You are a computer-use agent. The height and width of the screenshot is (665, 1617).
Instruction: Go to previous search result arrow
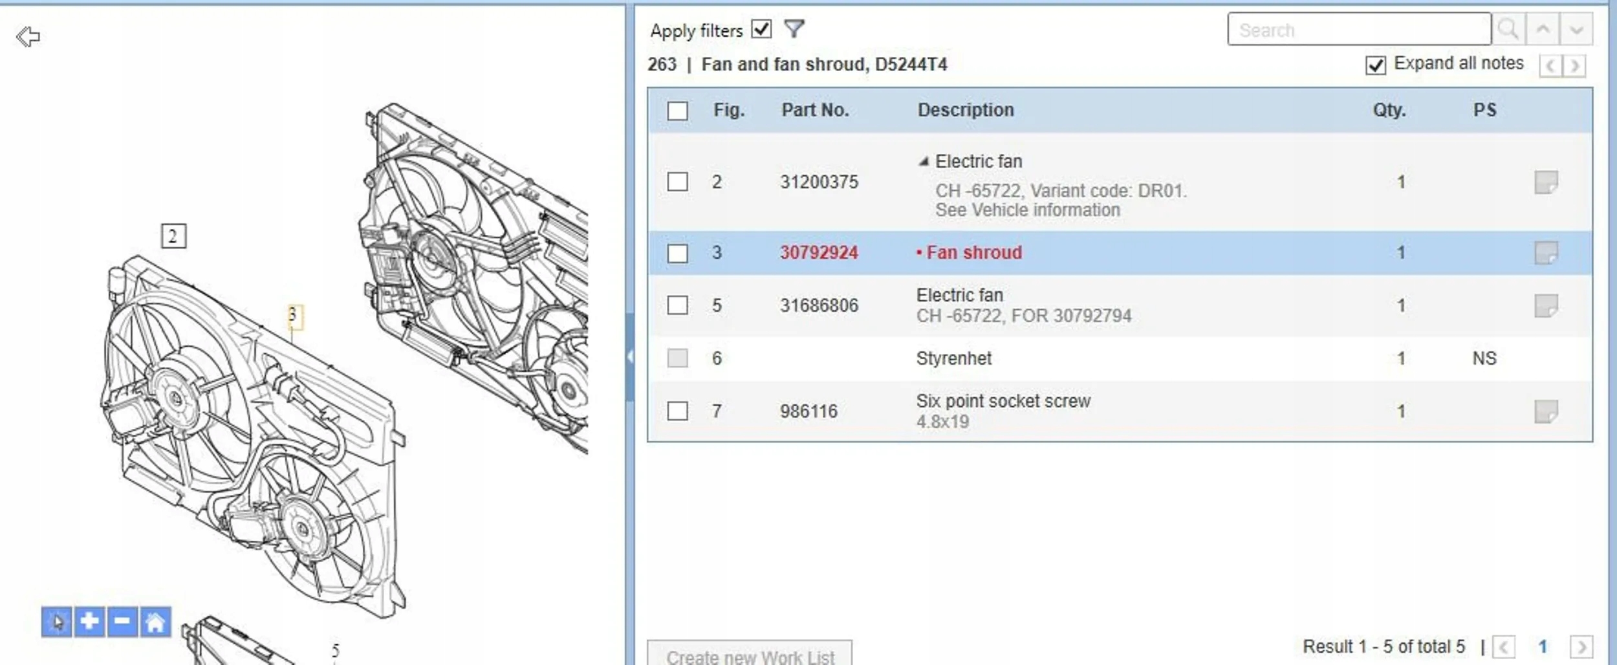click(x=1543, y=29)
